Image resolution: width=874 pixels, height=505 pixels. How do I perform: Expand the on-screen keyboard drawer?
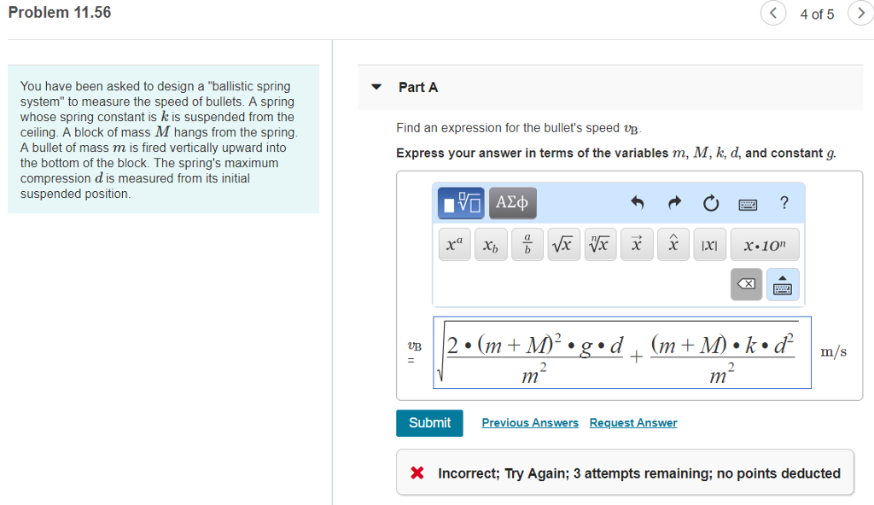783,284
